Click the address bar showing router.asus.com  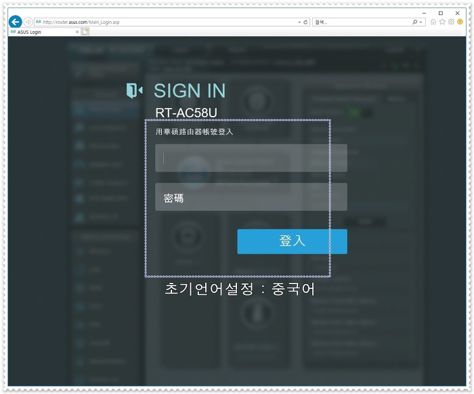coord(171,22)
